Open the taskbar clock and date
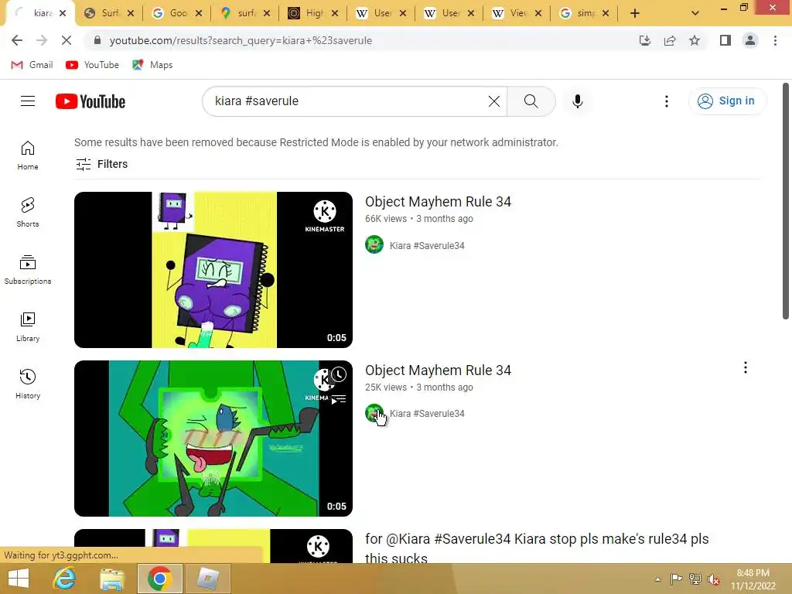Viewport: 792px width, 594px height. tap(753, 579)
